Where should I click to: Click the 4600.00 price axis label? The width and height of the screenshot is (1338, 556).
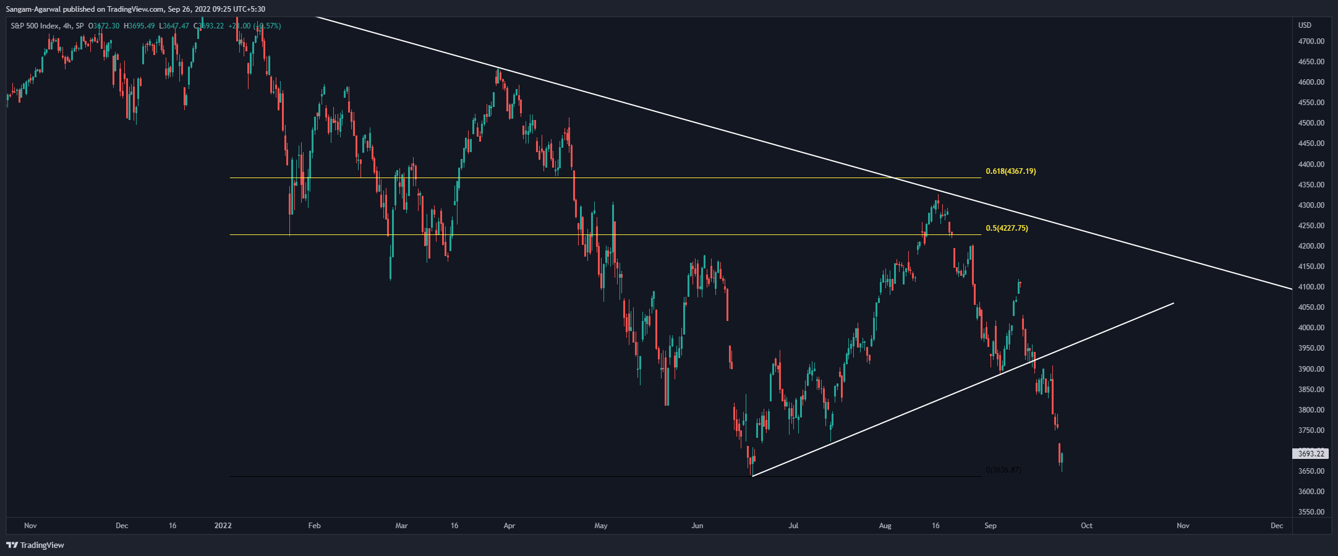coord(1311,82)
